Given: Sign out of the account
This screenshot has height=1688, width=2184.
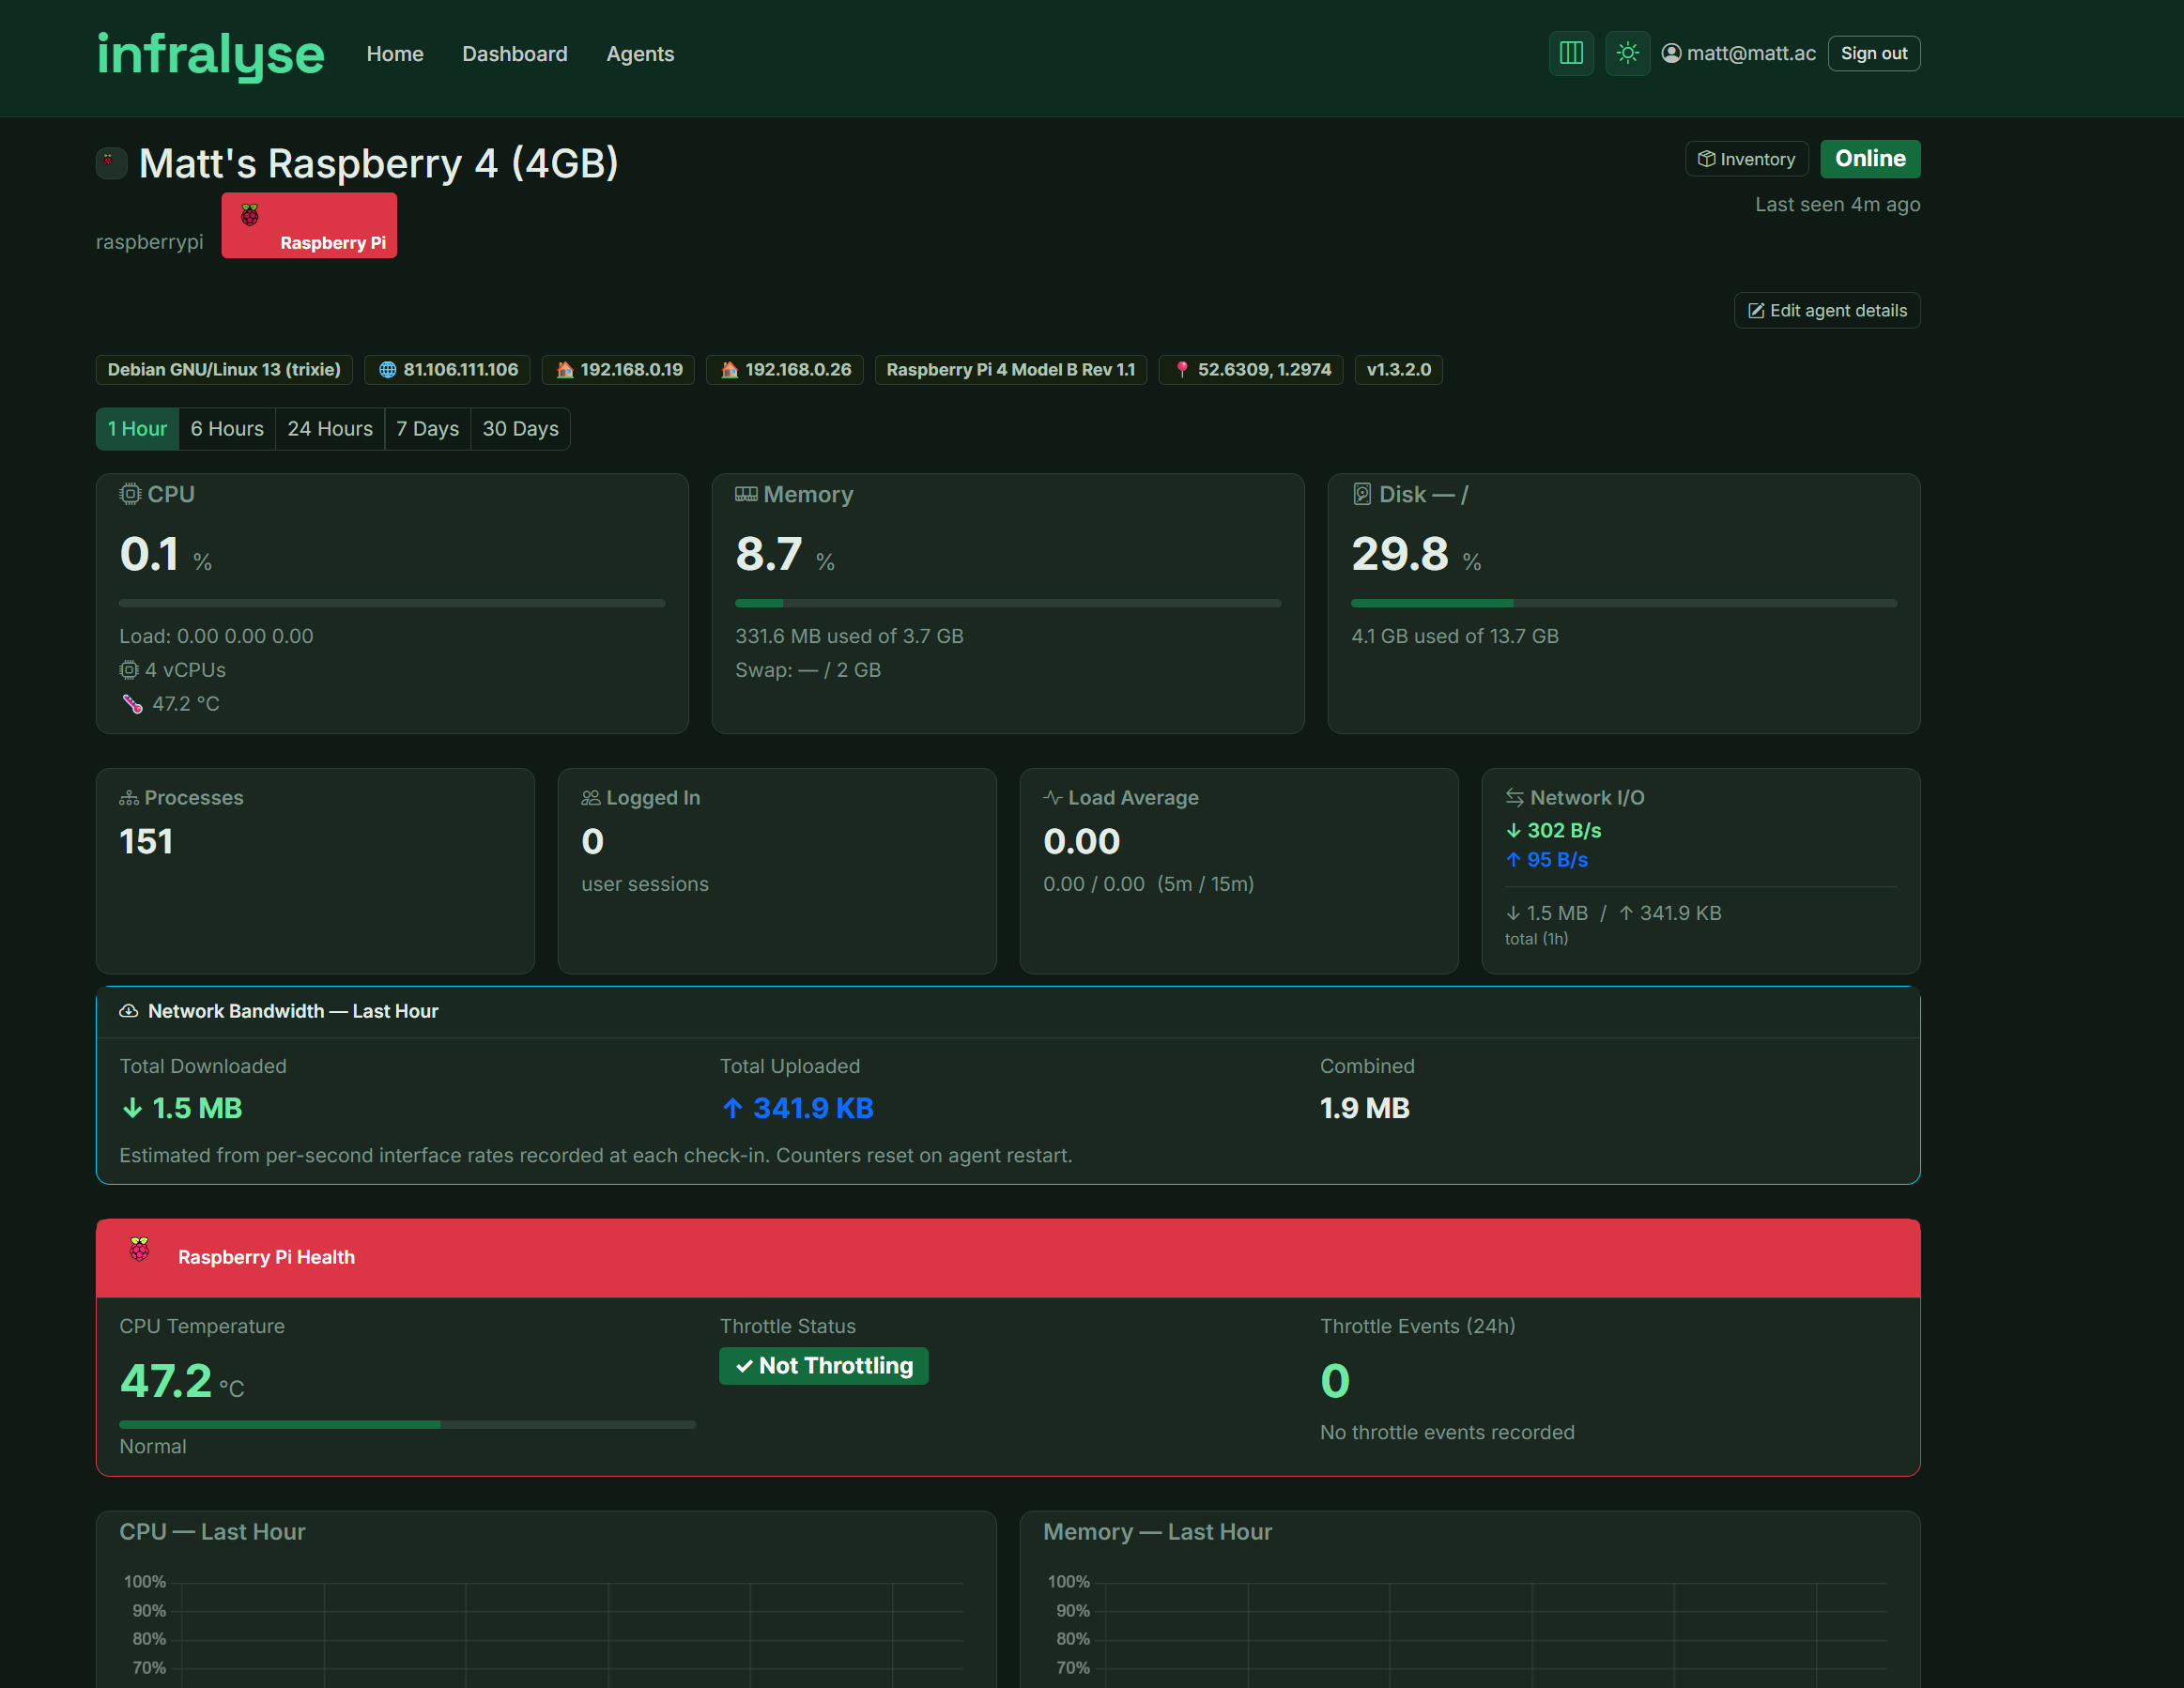Looking at the screenshot, I should point(1873,53).
